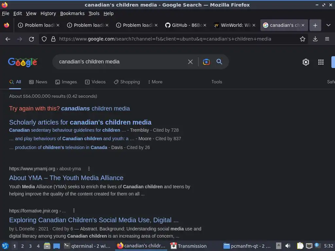Filter results by Videos
Viewport: 335px width, 251px height.
coord(95,82)
